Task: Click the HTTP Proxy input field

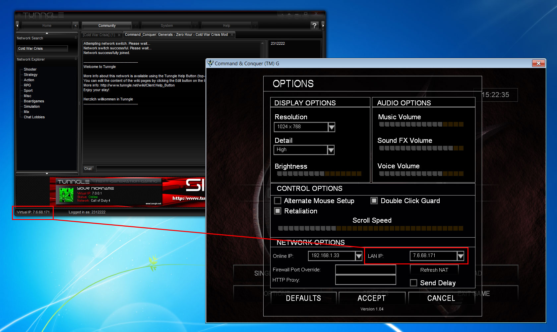Action: tap(366, 280)
